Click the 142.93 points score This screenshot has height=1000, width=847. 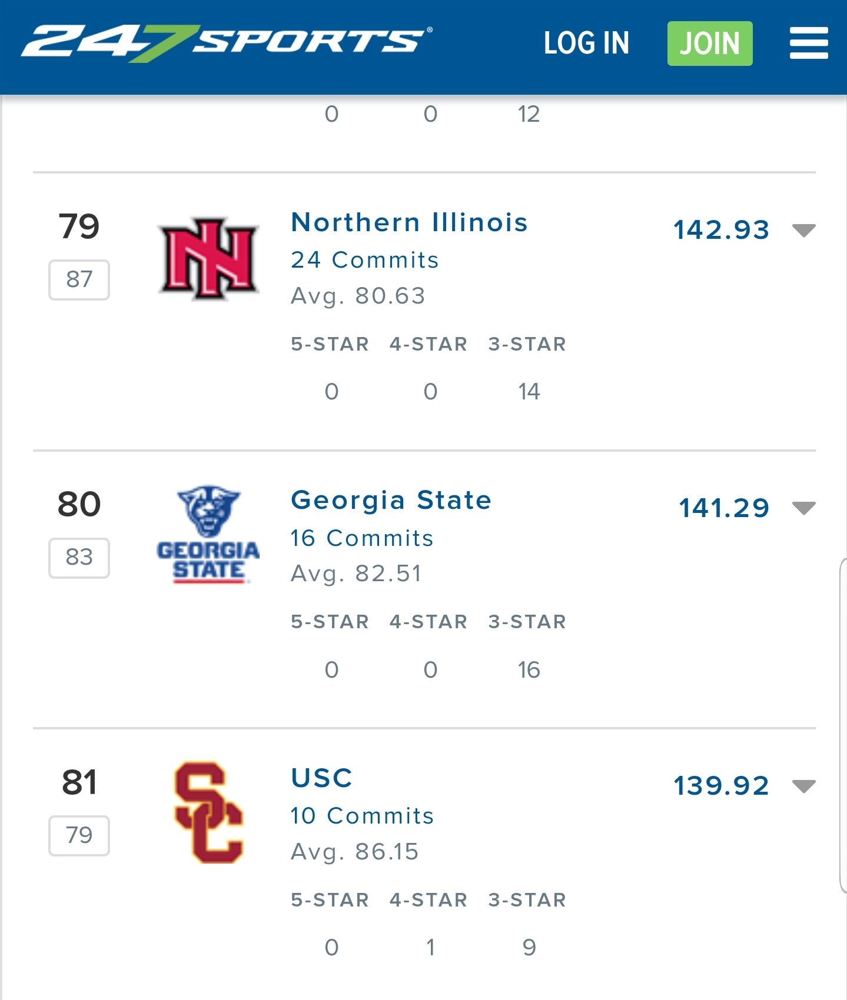pos(722,229)
